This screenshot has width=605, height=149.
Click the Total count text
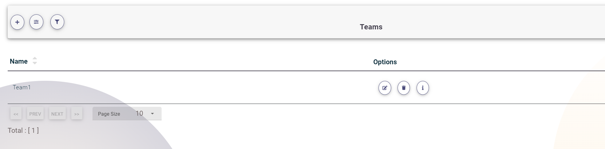[23, 131]
